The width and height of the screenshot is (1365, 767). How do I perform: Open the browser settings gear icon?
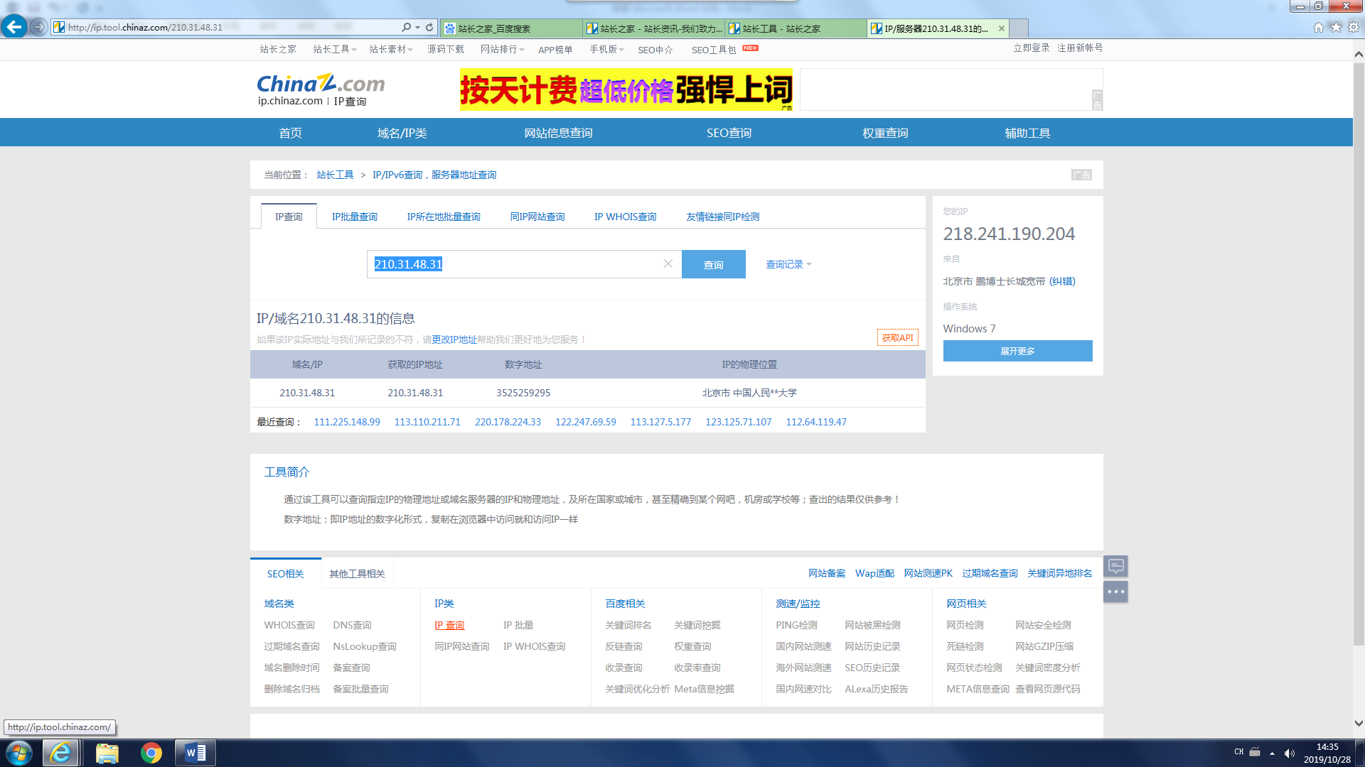click(1354, 27)
